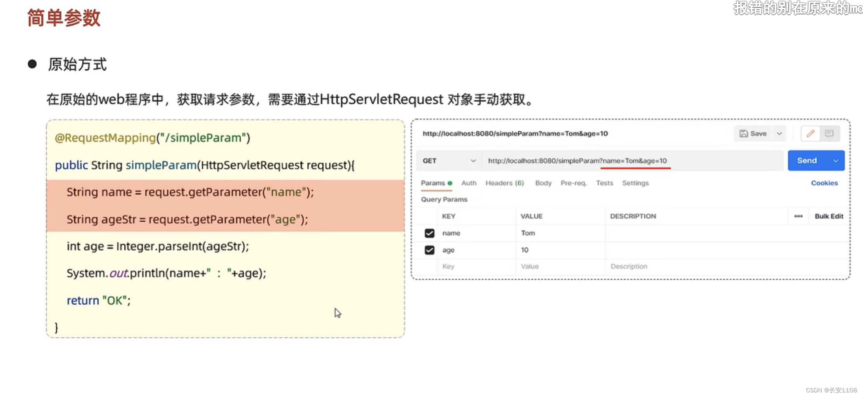Click the empty Value placeholder field
This screenshot has width=863, height=397.
(x=560, y=267)
